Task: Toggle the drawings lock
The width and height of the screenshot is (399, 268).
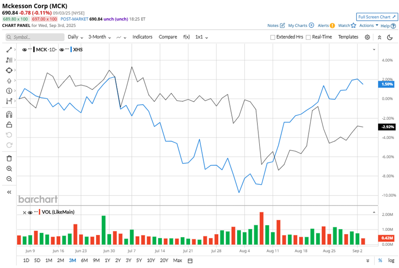Action: coord(9,125)
